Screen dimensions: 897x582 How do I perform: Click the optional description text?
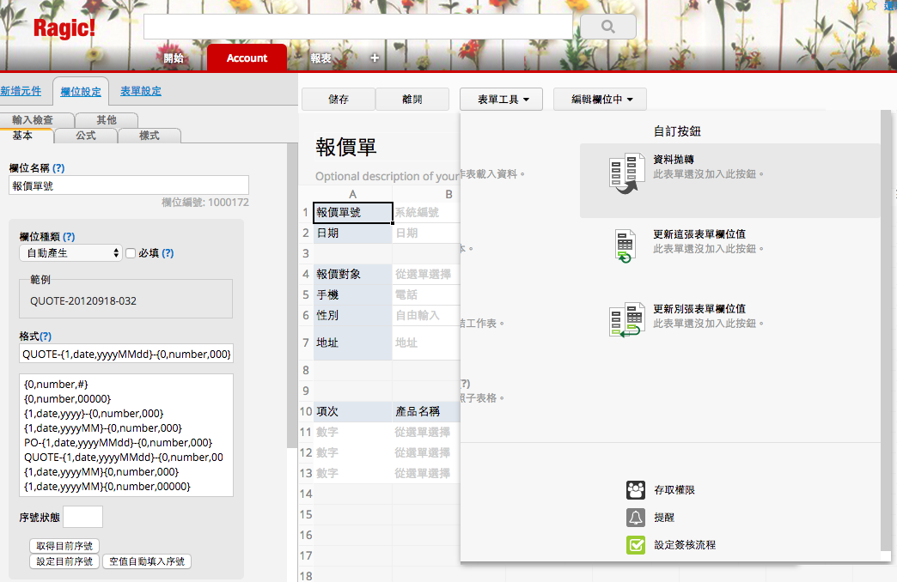(x=387, y=176)
